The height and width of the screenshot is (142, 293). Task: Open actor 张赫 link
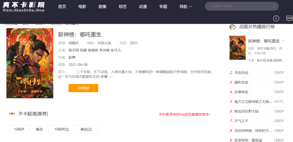pyautogui.click(x=83, y=50)
